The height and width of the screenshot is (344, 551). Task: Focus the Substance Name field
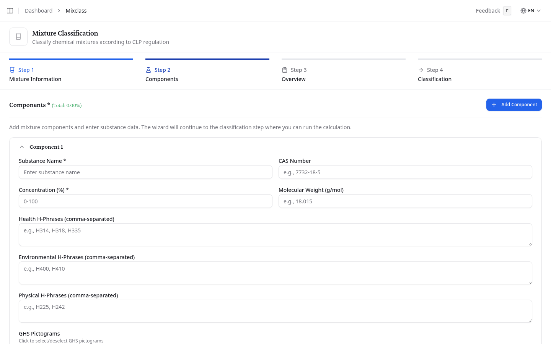(x=145, y=172)
